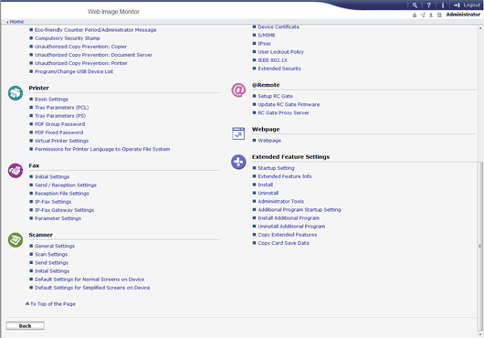Open Reception File Settings

pos(62,194)
